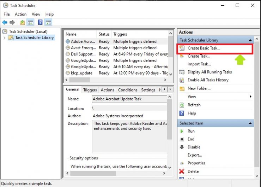Click 'At 6:49 PM every Friday' trigger cell
This screenshot has width=261, height=187.
(x=140, y=54)
